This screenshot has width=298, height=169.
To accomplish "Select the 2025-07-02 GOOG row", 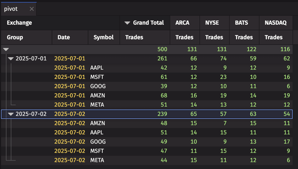I will (x=147, y=142).
